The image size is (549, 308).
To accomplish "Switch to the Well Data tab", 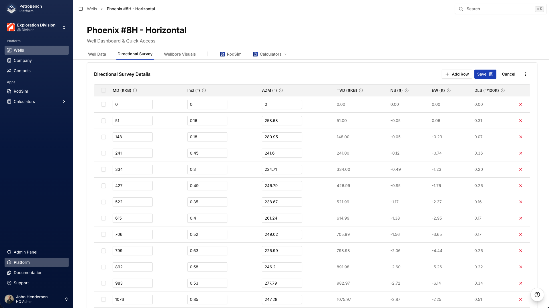I will coord(97,54).
